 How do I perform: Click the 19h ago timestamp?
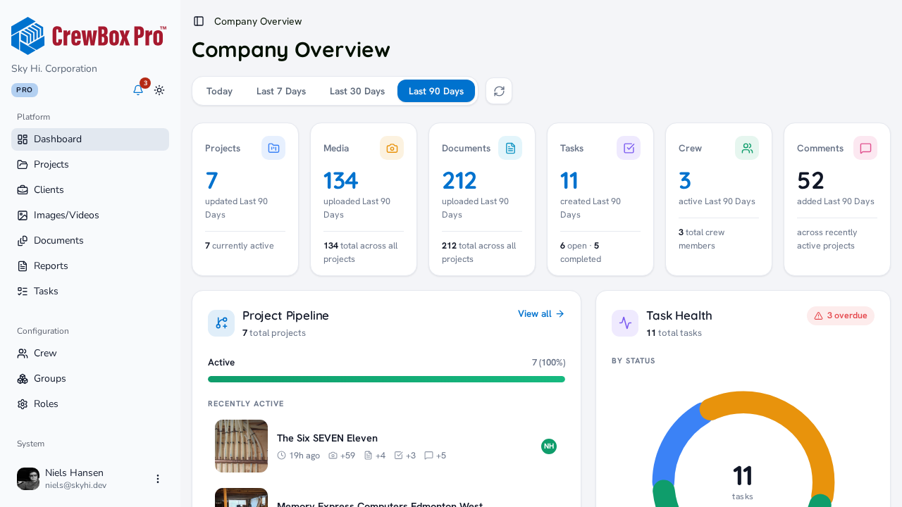[299, 456]
